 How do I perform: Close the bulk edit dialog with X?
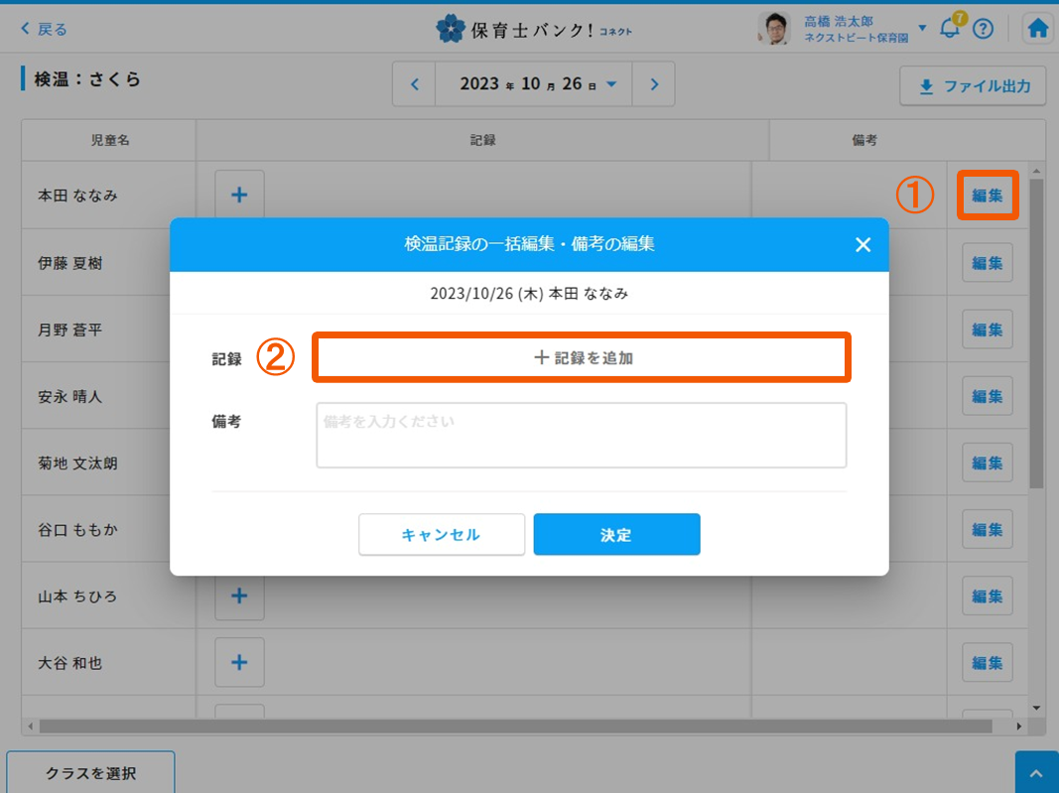(862, 244)
